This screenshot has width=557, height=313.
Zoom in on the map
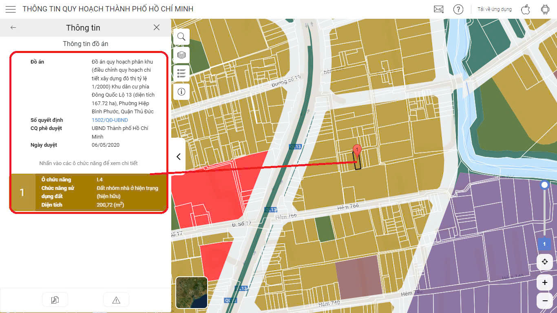click(545, 282)
